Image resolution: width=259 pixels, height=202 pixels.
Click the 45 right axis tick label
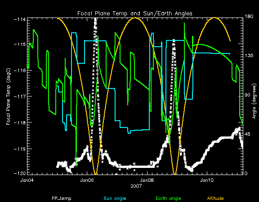pyautogui.click(x=247, y=134)
